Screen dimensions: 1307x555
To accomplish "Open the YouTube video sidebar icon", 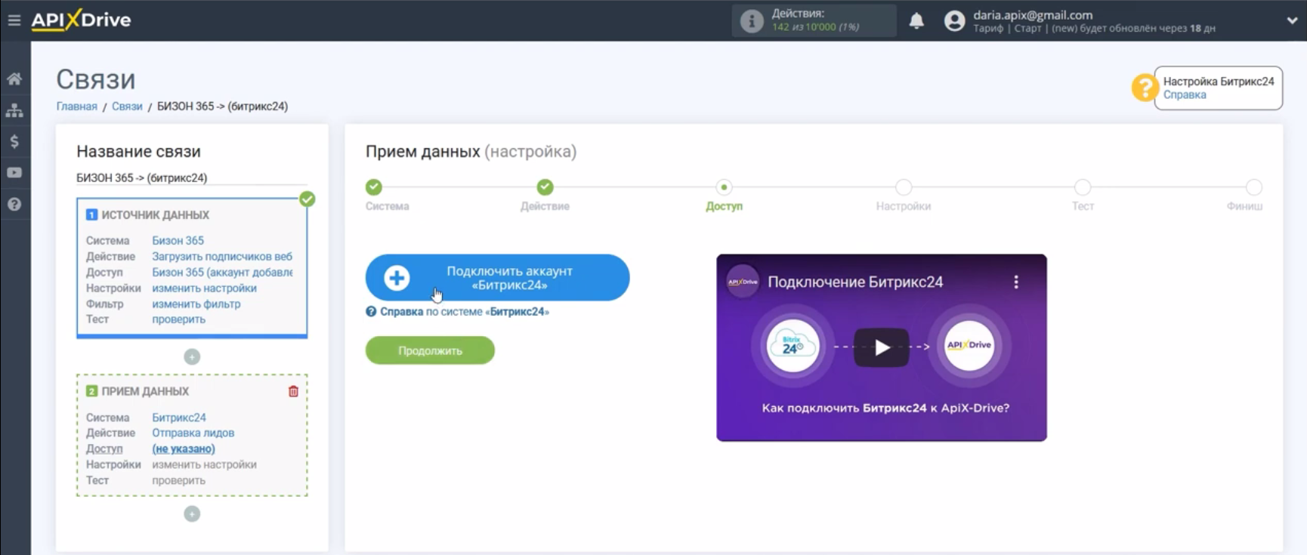I will pyautogui.click(x=14, y=173).
